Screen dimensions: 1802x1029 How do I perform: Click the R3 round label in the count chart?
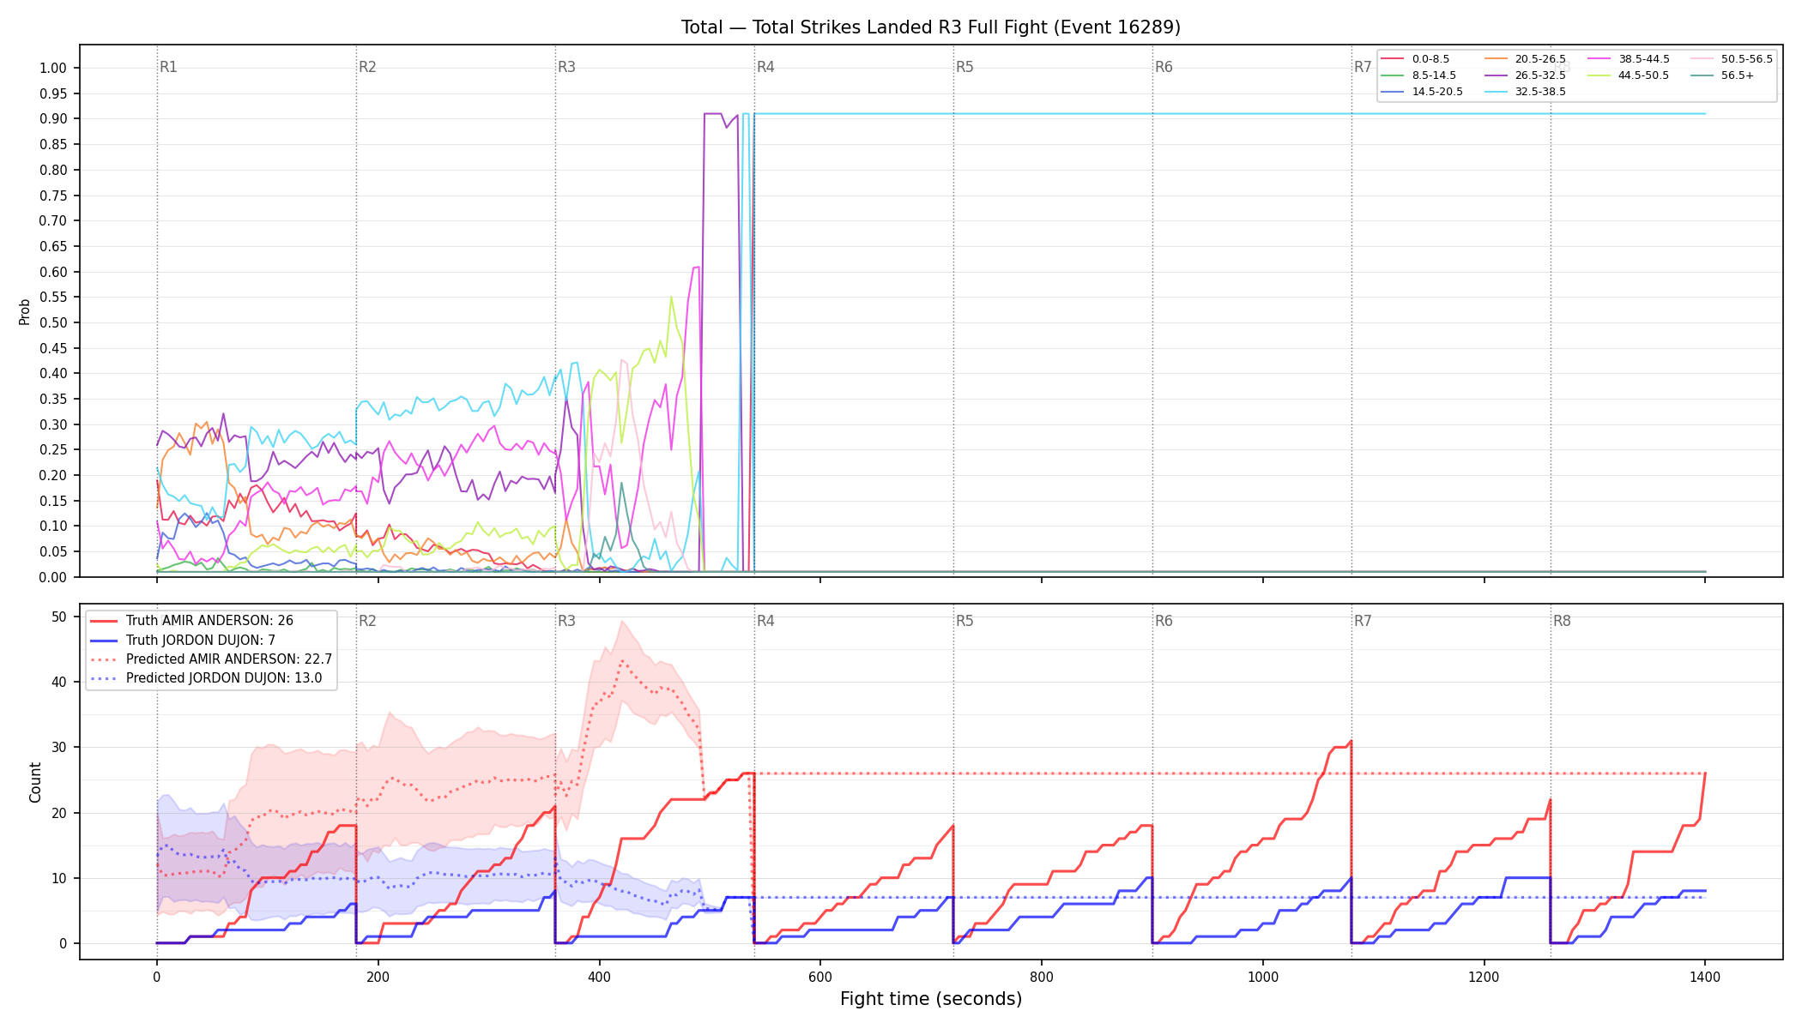coord(566,621)
